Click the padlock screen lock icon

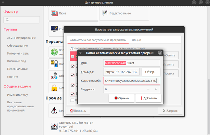[54, 88]
